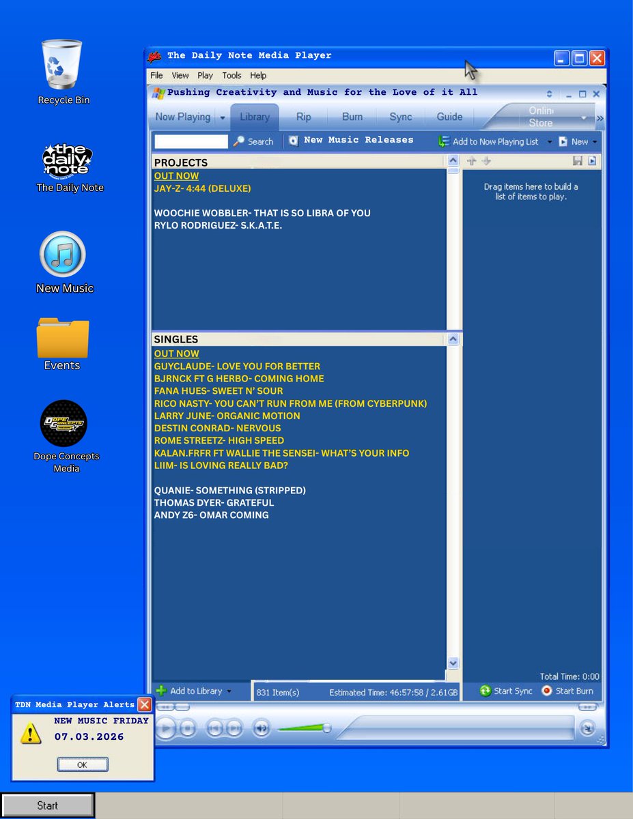Click the green plus Add to Library icon
633x819 pixels.
pos(161,691)
